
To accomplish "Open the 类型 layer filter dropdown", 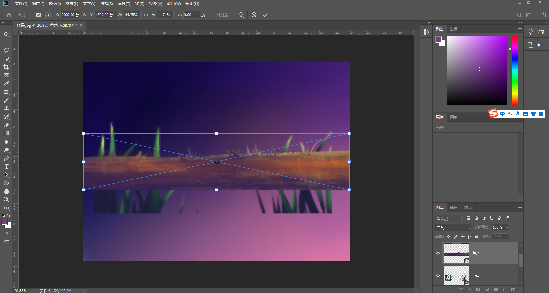I will (447, 218).
